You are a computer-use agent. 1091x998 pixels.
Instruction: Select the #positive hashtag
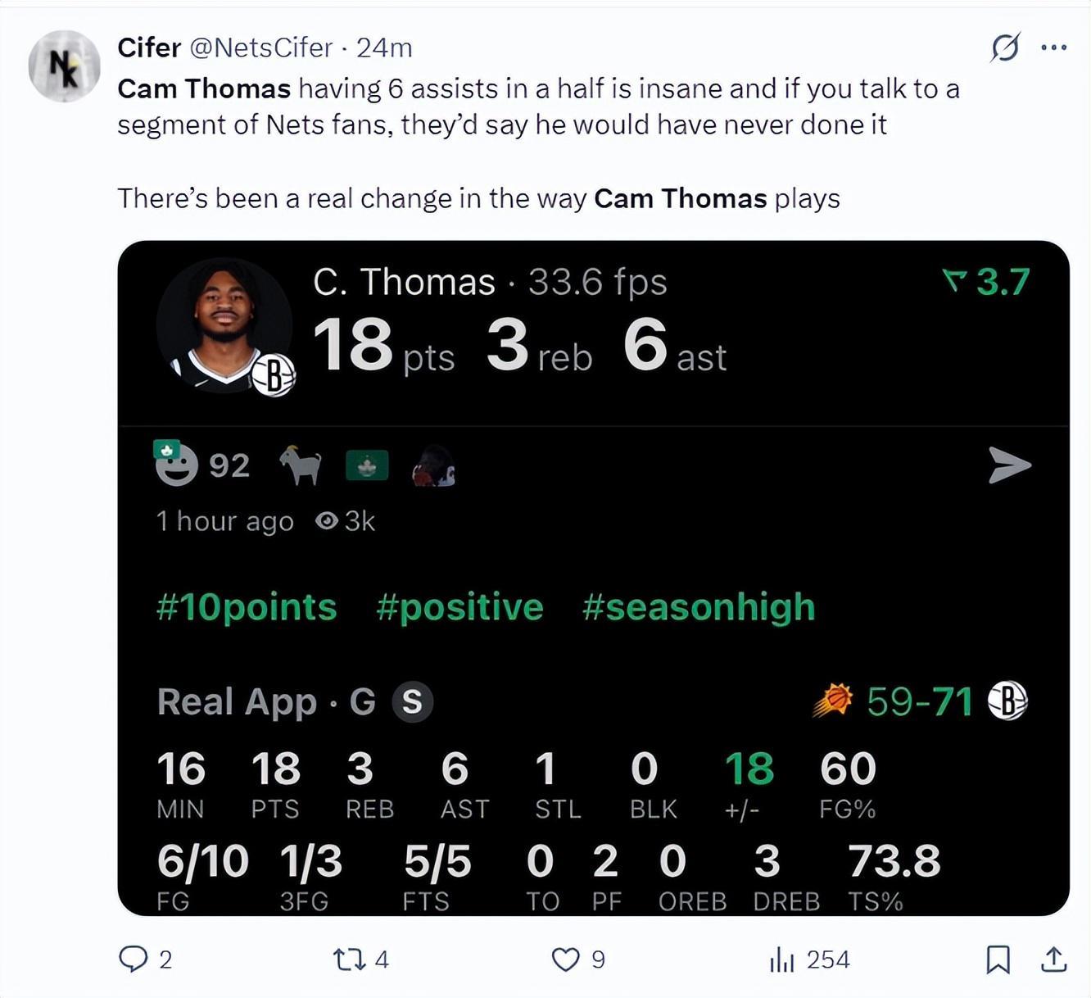459,607
